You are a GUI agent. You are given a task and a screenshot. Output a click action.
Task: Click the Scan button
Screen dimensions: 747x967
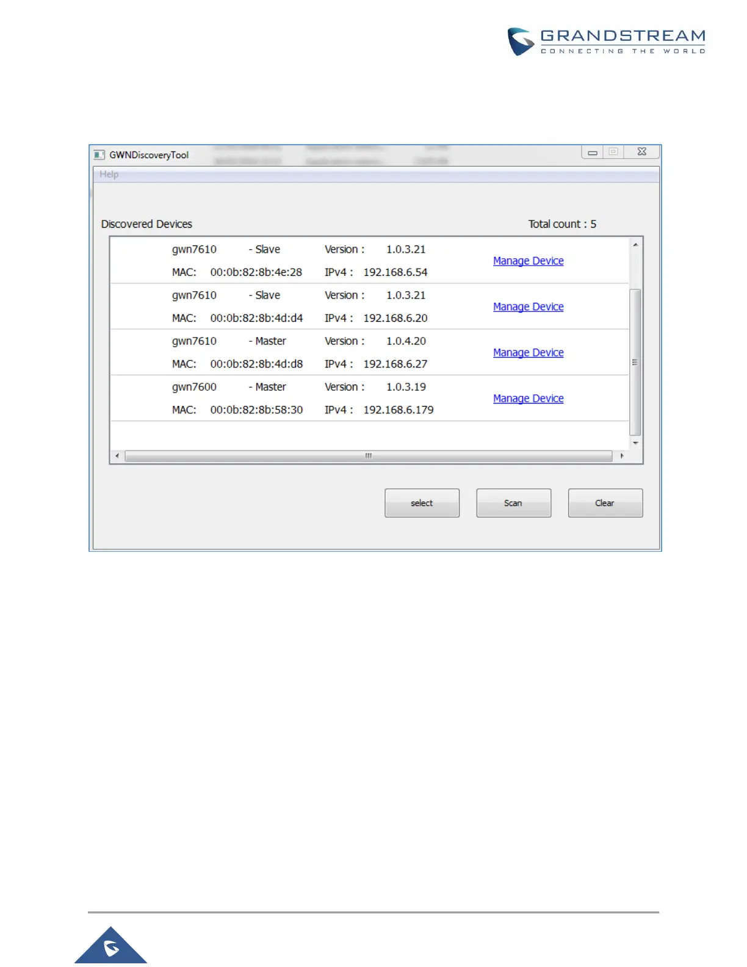pyautogui.click(x=513, y=503)
